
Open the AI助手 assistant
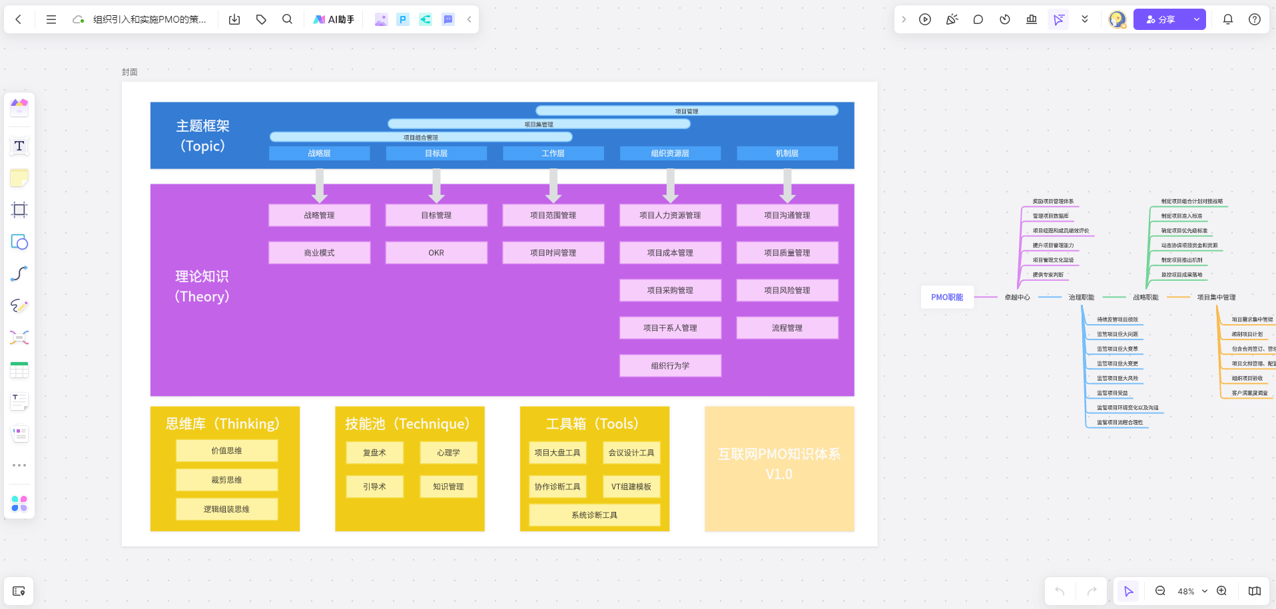334,19
